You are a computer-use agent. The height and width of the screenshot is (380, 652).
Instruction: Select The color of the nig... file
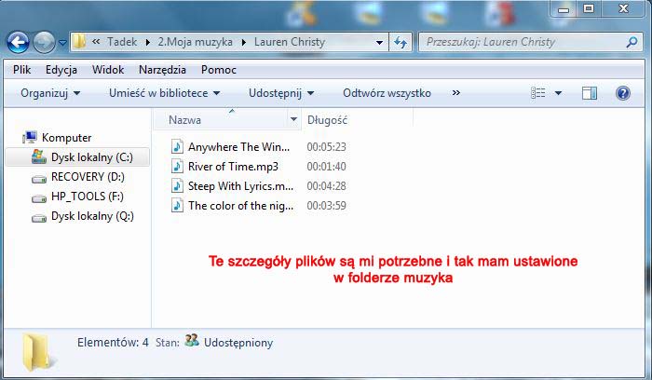pyautogui.click(x=240, y=206)
